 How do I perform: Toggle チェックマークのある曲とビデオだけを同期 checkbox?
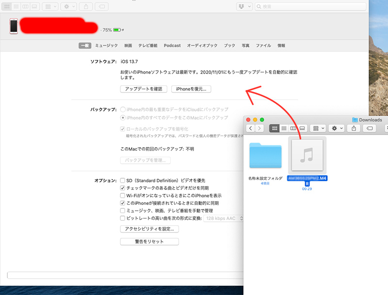point(123,188)
